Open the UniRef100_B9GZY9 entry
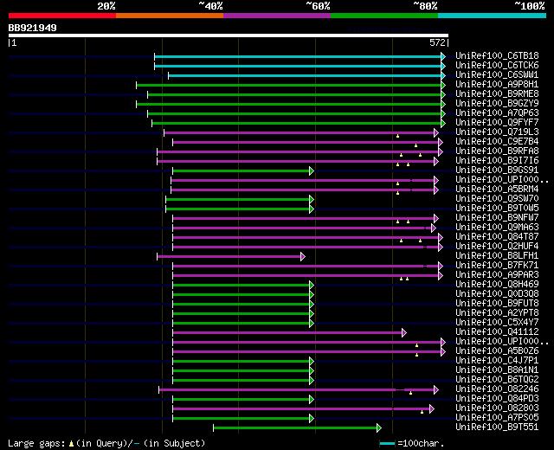 click(x=497, y=104)
